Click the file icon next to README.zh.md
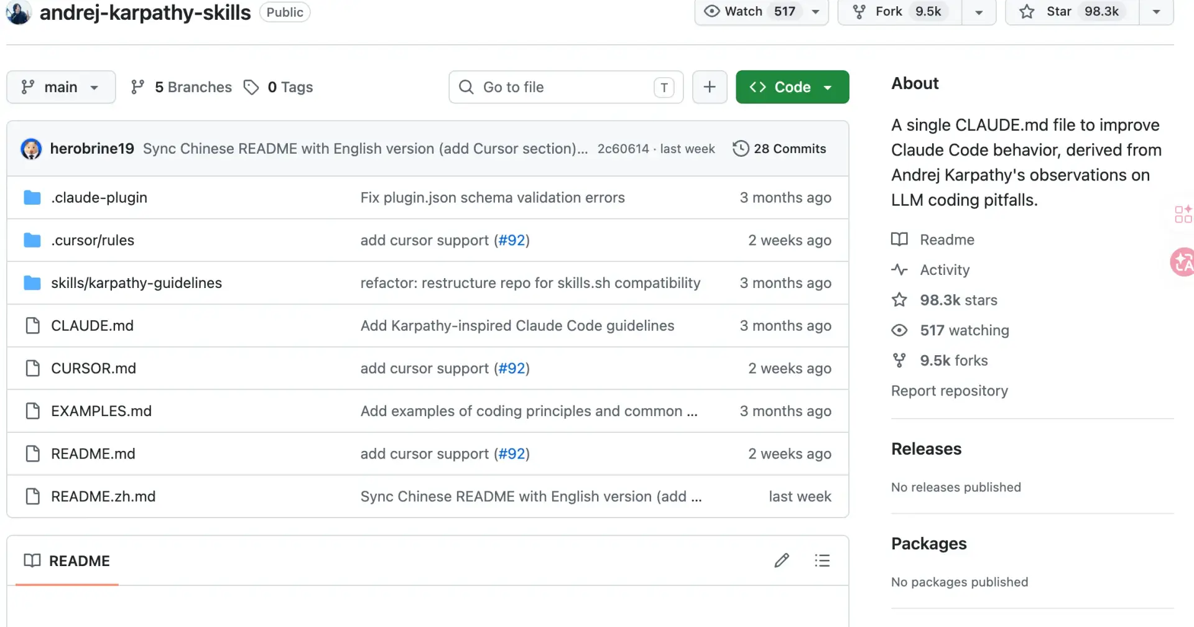1194x627 pixels. pyautogui.click(x=32, y=496)
